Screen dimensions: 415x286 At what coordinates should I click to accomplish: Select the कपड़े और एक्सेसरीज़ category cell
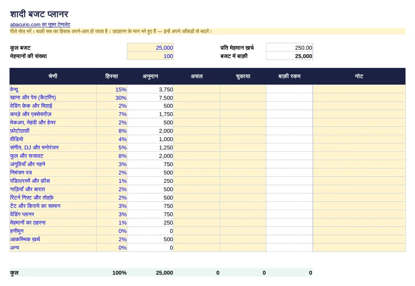(53, 114)
